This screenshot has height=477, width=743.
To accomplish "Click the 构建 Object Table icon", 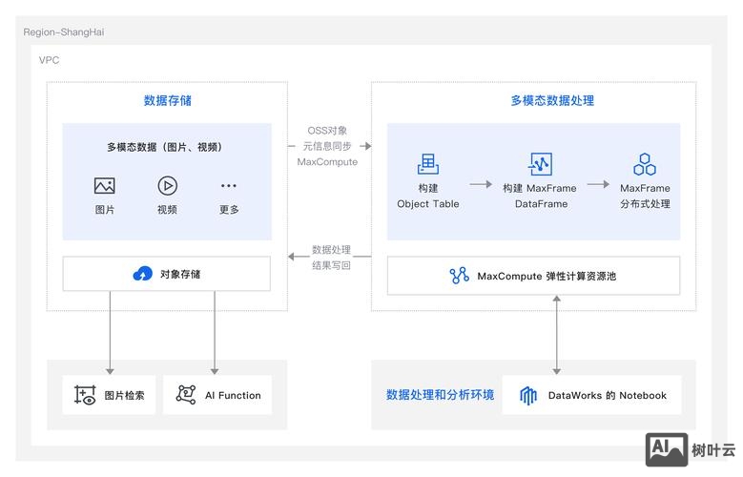I will tap(428, 164).
